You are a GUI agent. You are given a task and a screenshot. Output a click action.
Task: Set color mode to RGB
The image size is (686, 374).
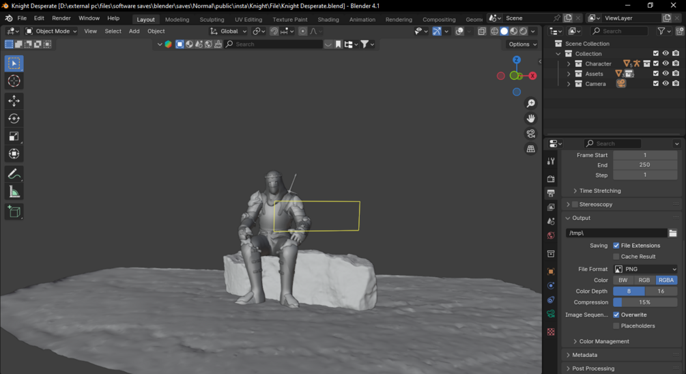click(x=644, y=280)
